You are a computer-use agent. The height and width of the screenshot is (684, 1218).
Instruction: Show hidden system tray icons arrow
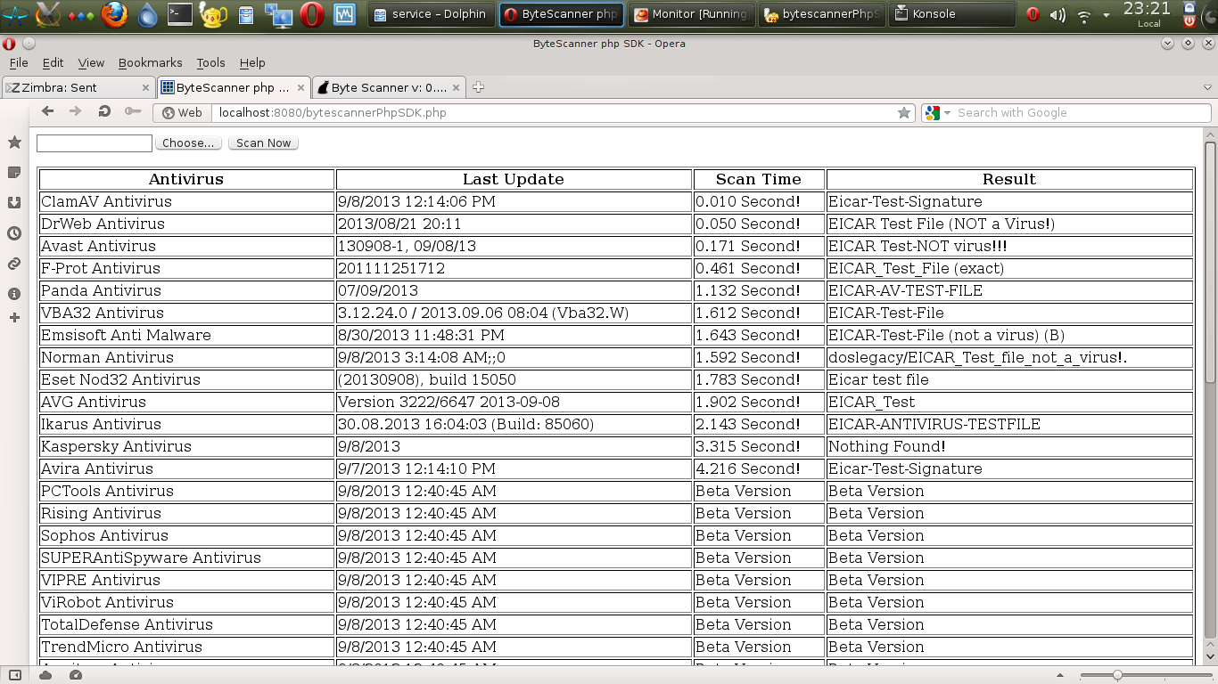click(x=1107, y=15)
